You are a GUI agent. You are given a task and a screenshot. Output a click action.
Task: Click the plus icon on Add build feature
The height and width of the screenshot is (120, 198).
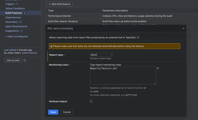(49, 4)
